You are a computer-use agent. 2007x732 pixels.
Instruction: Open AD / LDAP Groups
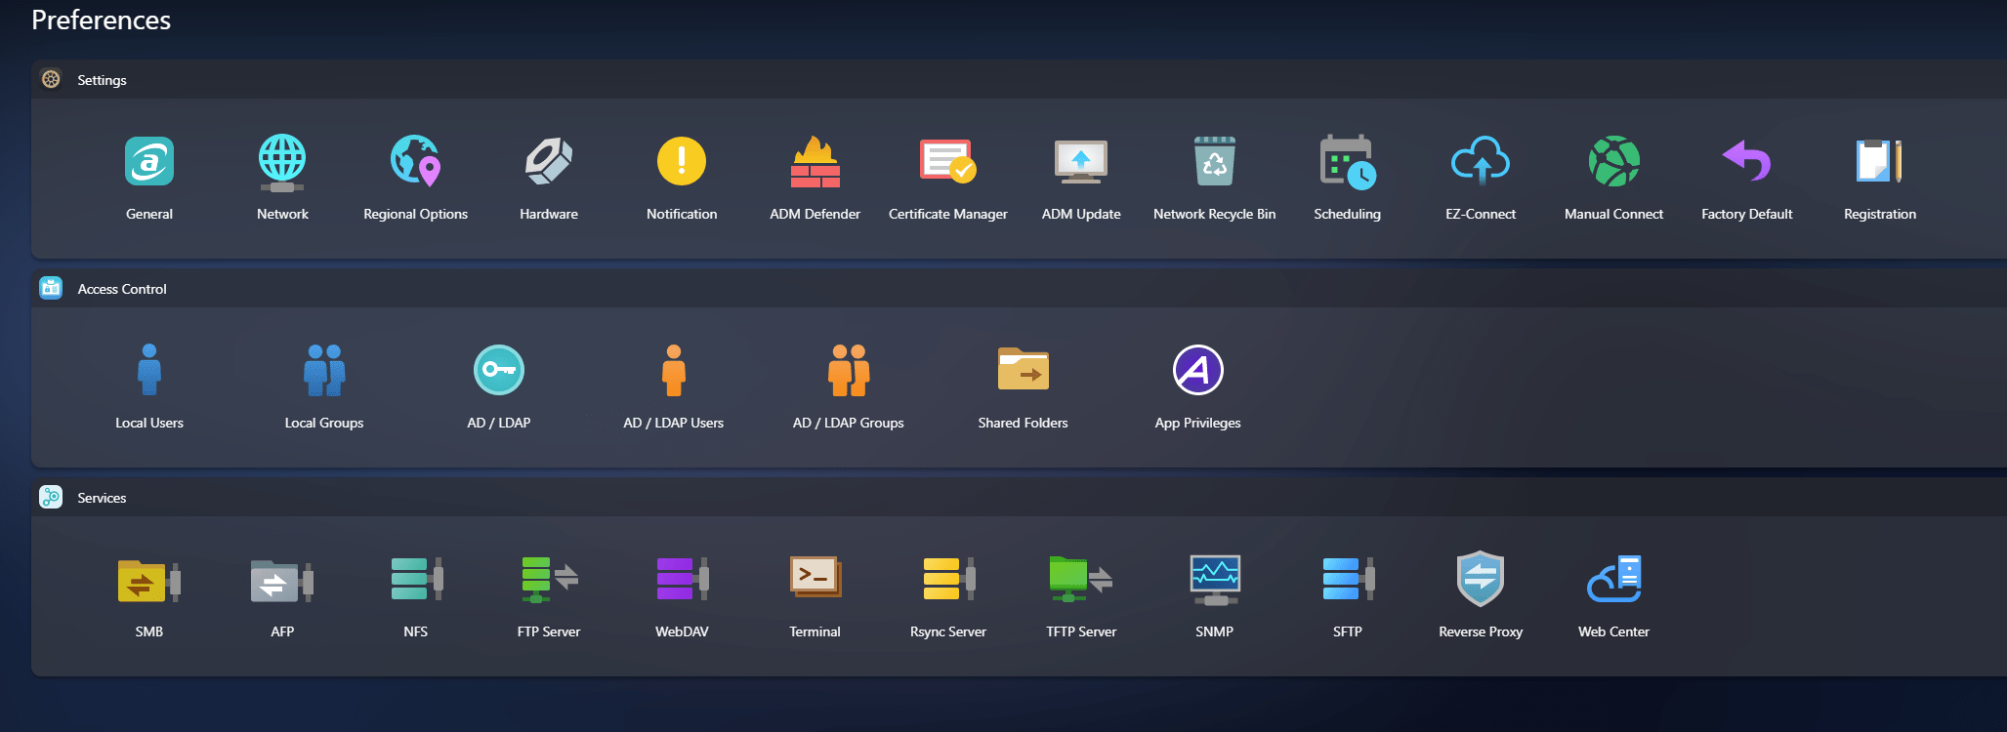click(849, 371)
